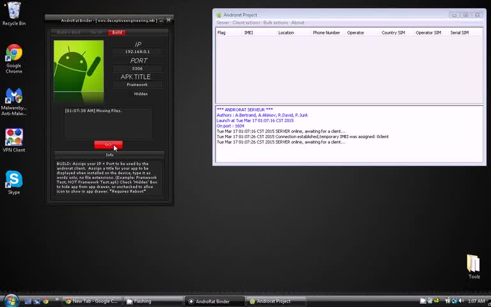Switch to AndroRat Binder taskbar button
Image resolution: width=491 pixels, height=307 pixels.
(x=214, y=301)
